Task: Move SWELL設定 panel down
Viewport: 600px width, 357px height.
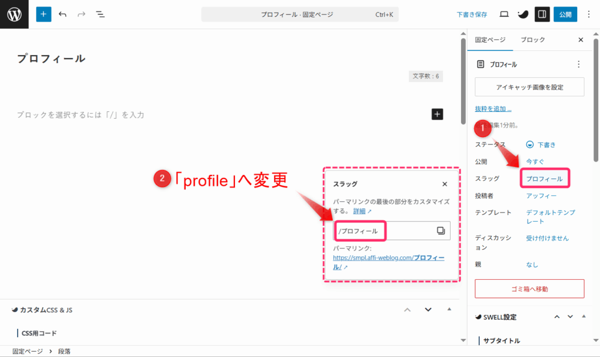Action: tap(570, 317)
